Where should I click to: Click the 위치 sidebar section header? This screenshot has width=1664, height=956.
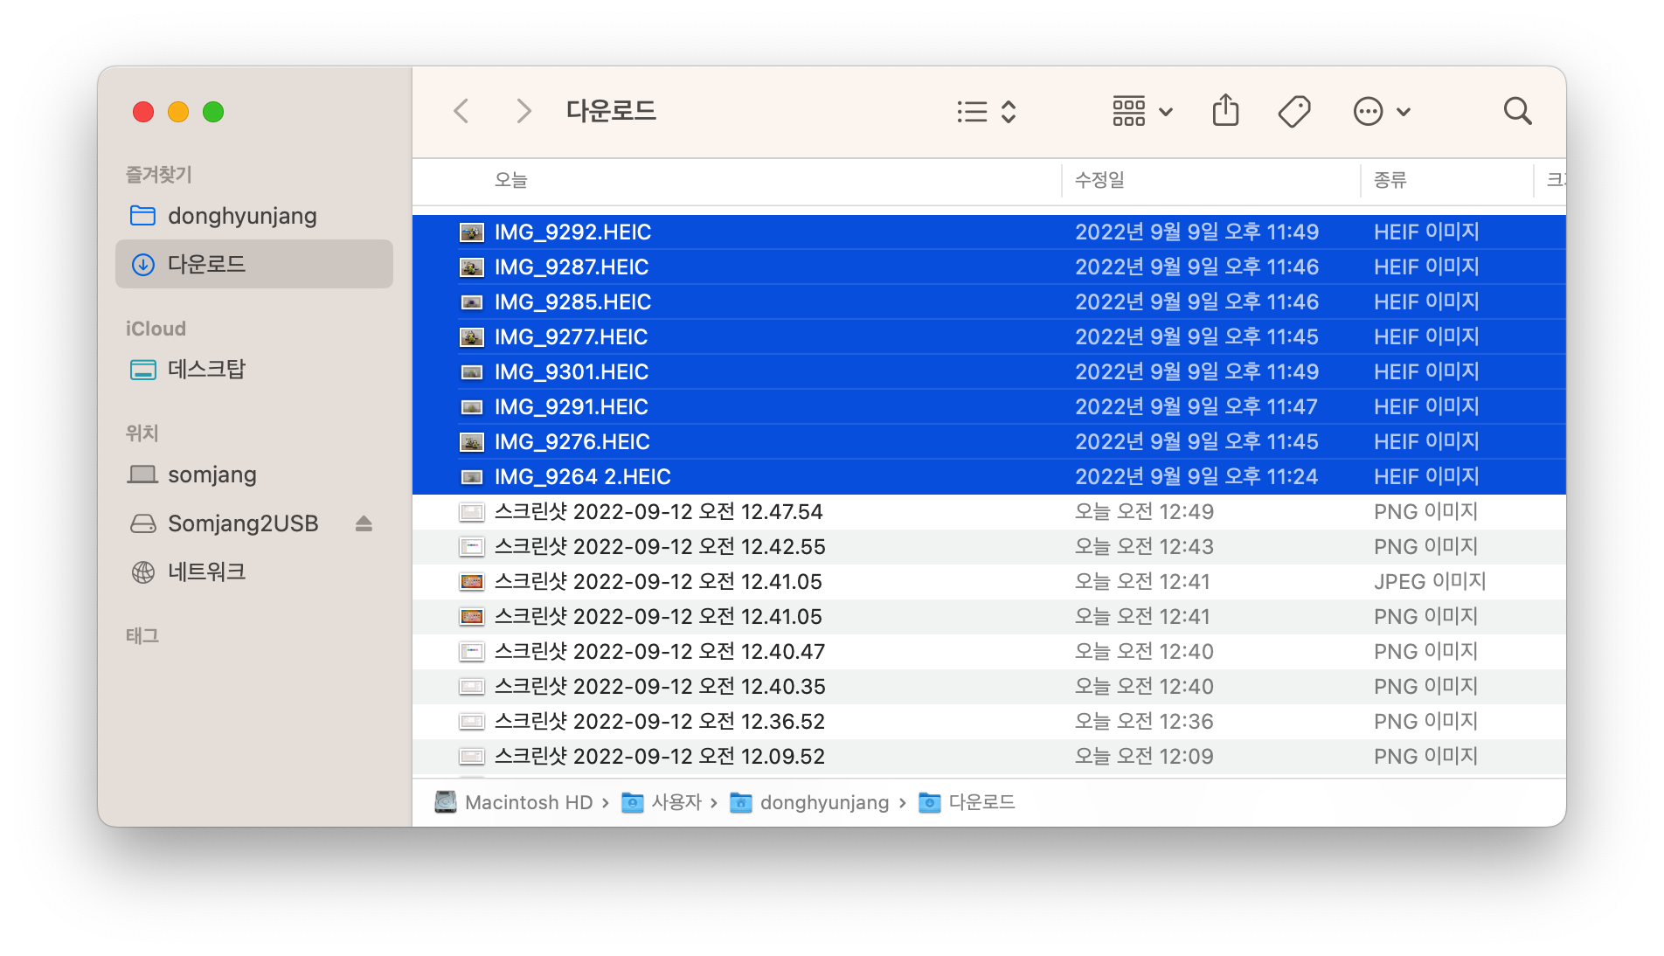click(142, 433)
